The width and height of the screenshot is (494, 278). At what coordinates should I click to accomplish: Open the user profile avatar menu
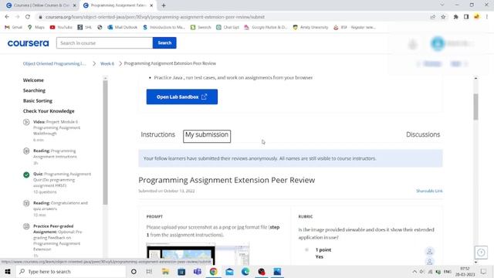click(438, 43)
